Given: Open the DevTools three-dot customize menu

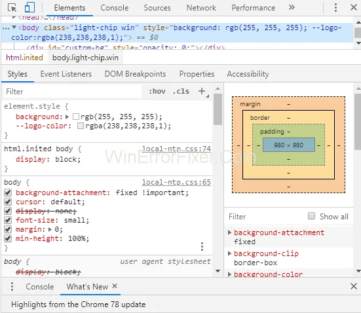Looking at the screenshot, I should coord(335,8).
